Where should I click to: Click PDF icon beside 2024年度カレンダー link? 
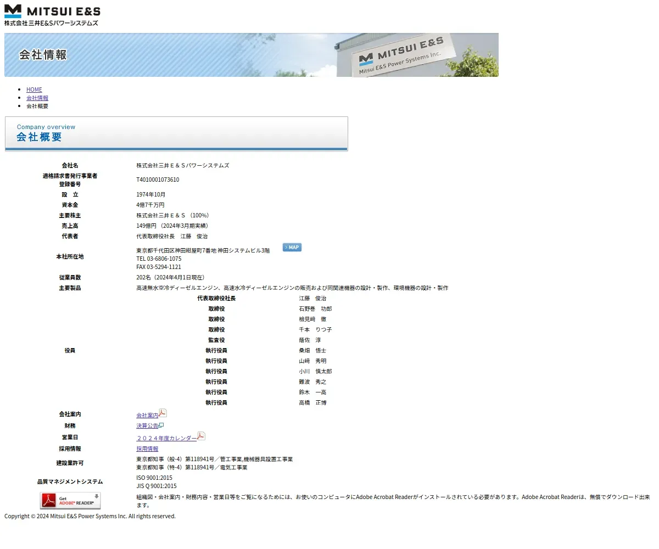click(x=201, y=436)
